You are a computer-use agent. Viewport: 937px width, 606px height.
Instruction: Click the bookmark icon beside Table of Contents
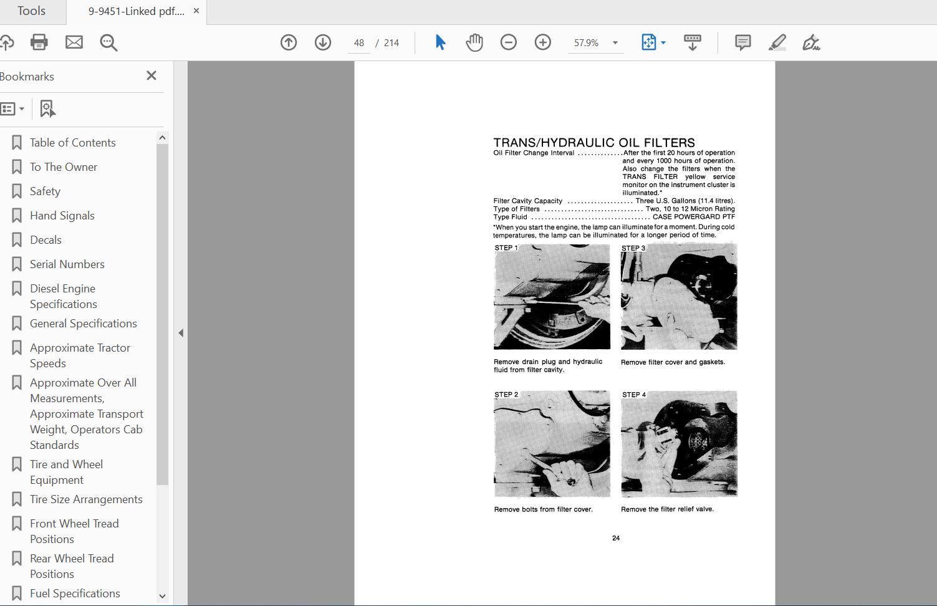tap(17, 143)
